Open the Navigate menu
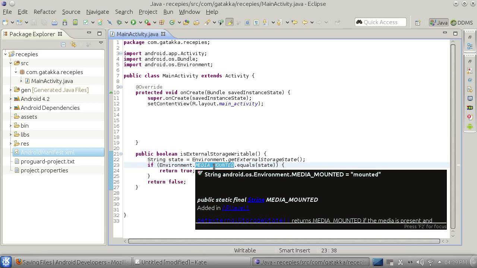Screen dimensions: 477x268 tap(98, 12)
